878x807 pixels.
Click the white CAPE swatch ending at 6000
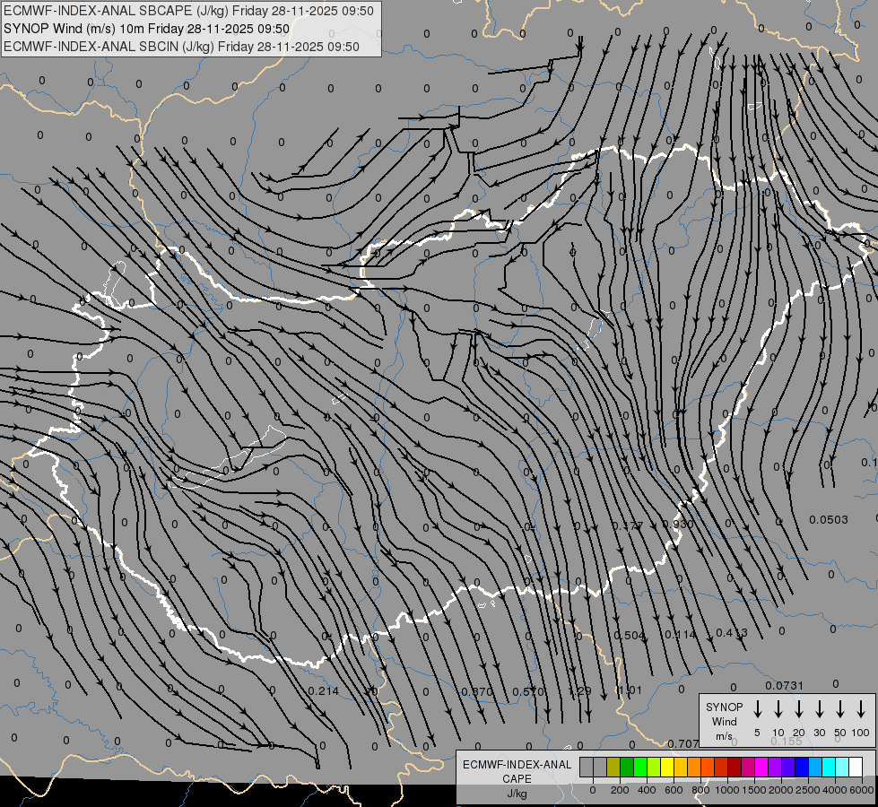(x=856, y=768)
